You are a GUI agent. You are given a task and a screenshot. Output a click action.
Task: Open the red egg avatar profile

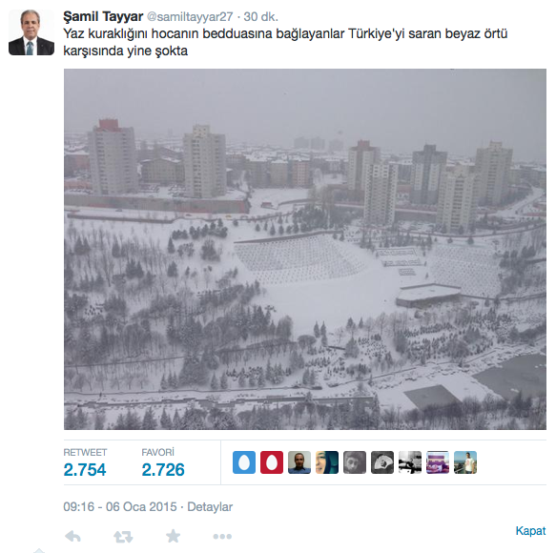[x=272, y=462]
